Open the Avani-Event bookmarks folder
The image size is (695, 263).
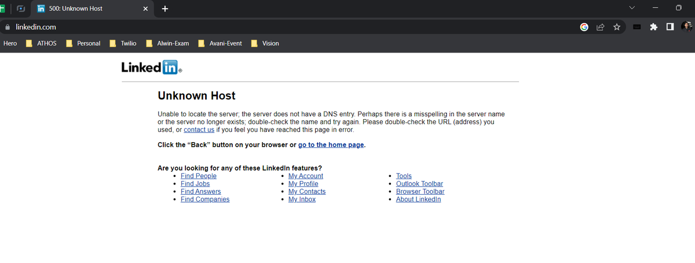click(220, 43)
